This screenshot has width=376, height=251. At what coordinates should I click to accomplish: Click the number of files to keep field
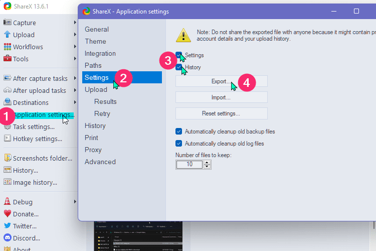point(190,164)
